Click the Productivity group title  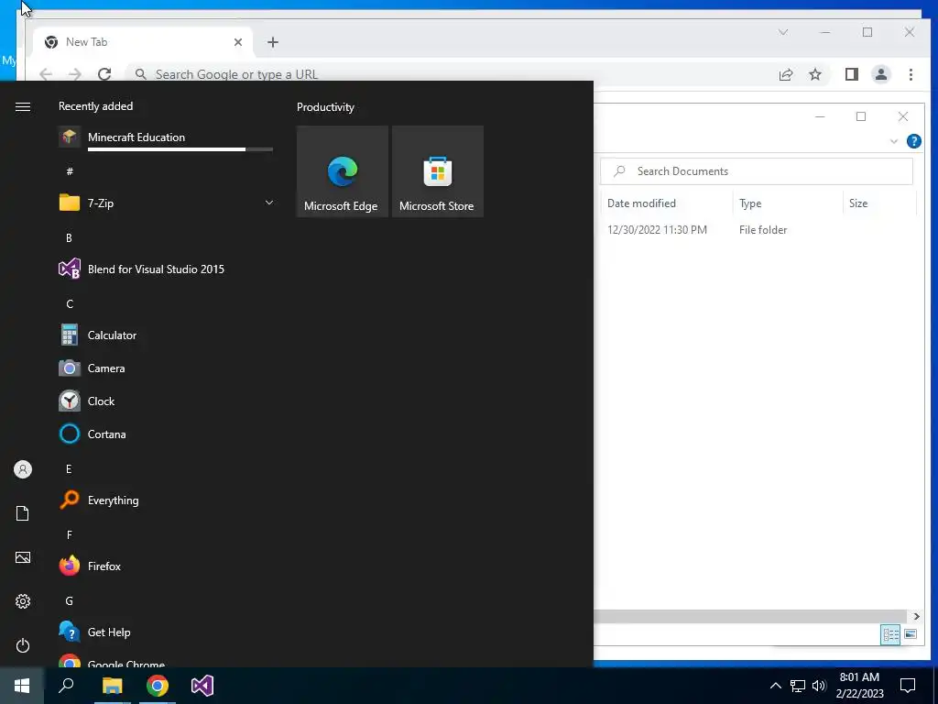point(325,107)
